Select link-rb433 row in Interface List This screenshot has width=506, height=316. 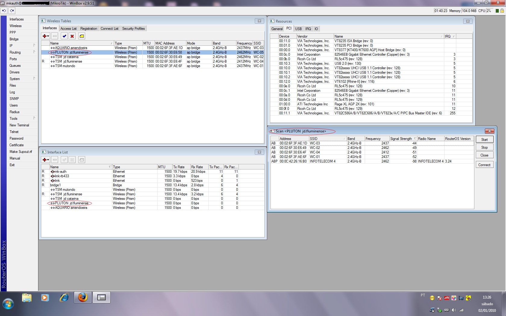point(140,176)
